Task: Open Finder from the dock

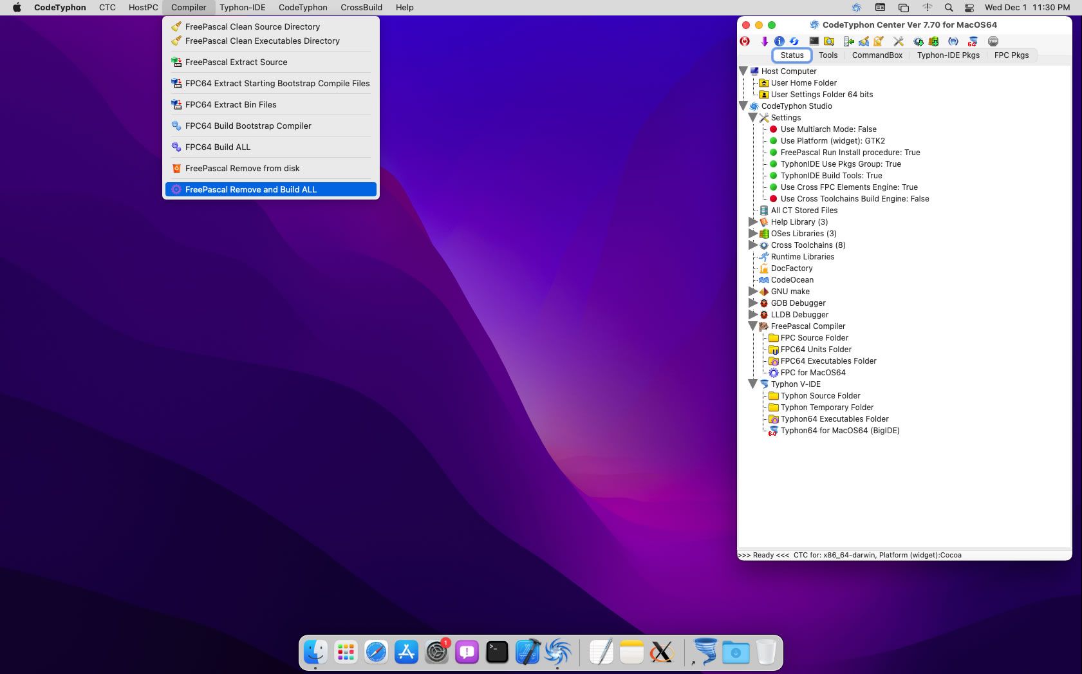Action: click(x=315, y=652)
